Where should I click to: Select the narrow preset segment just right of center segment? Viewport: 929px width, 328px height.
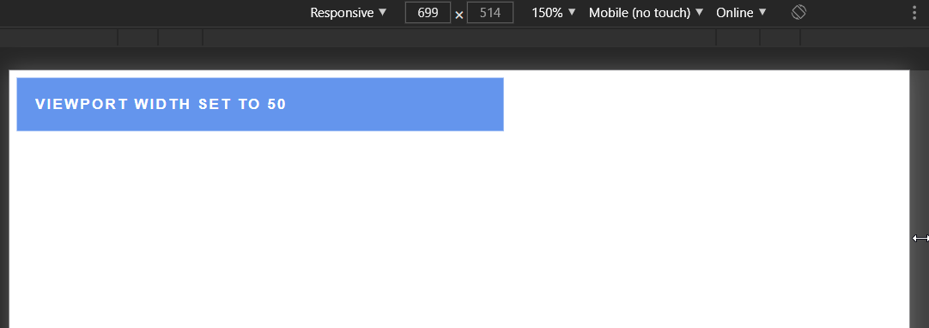738,37
